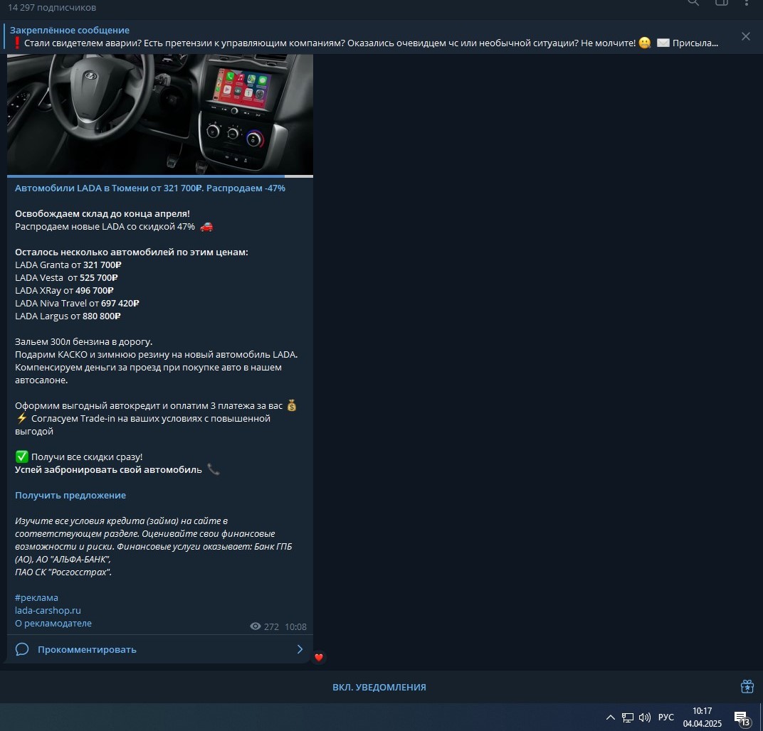
Task: Follow the 'Получить предложение' link
Action: [70, 495]
